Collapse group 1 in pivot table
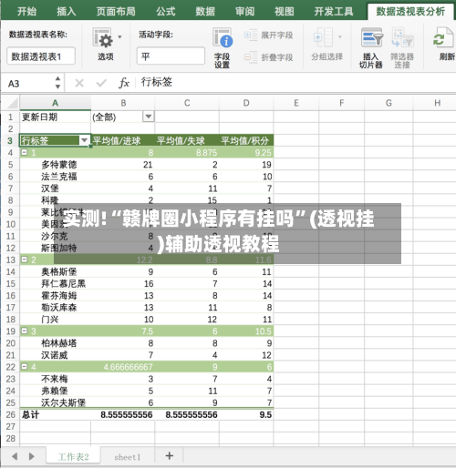The height and width of the screenshot is (468, 456). click(x=25, y=152)
